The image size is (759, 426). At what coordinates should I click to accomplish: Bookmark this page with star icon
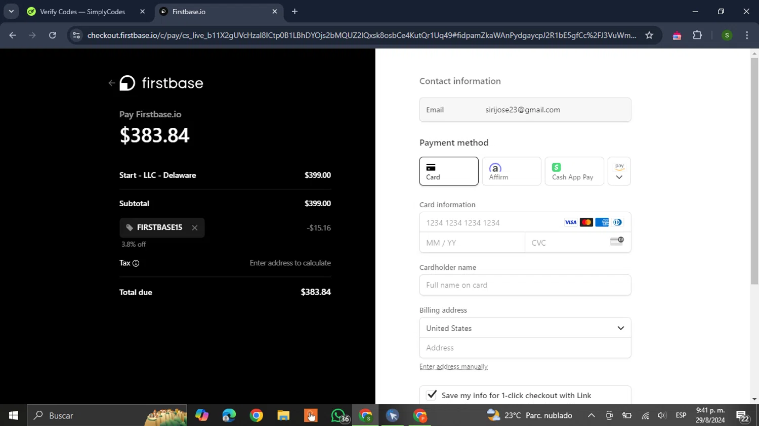[x=649, y=35]
